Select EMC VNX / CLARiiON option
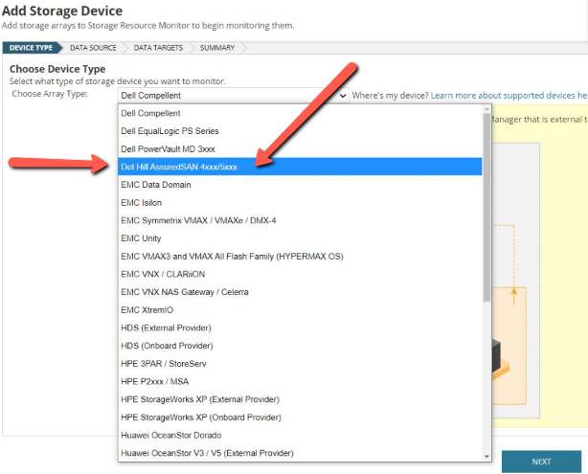588x474 pixels. [300, 274]
